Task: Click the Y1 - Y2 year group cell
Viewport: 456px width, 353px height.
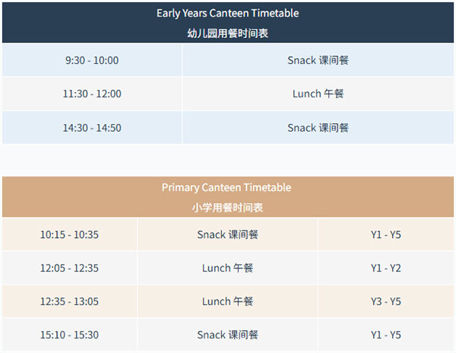Action: coord(385,268)
